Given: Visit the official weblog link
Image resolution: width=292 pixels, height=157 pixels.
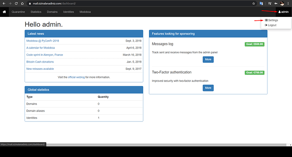Looking at the screenshot, I should click(76, 77).
